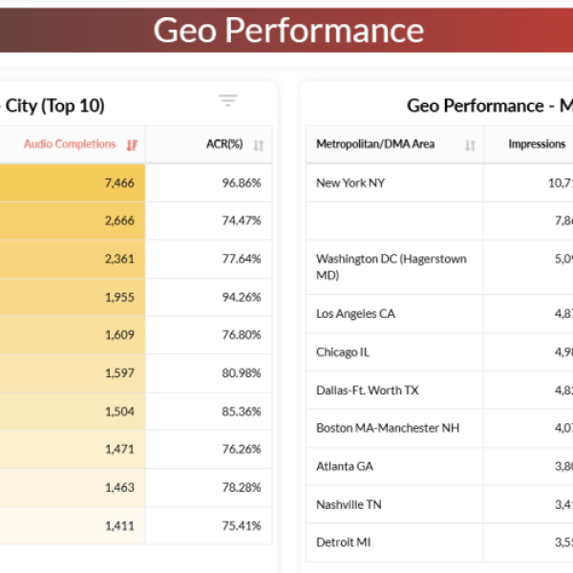Viewport: 573px width, 573px height.
Task: Select the 1,609 audio completions cell
Action: tap(73, 335)
